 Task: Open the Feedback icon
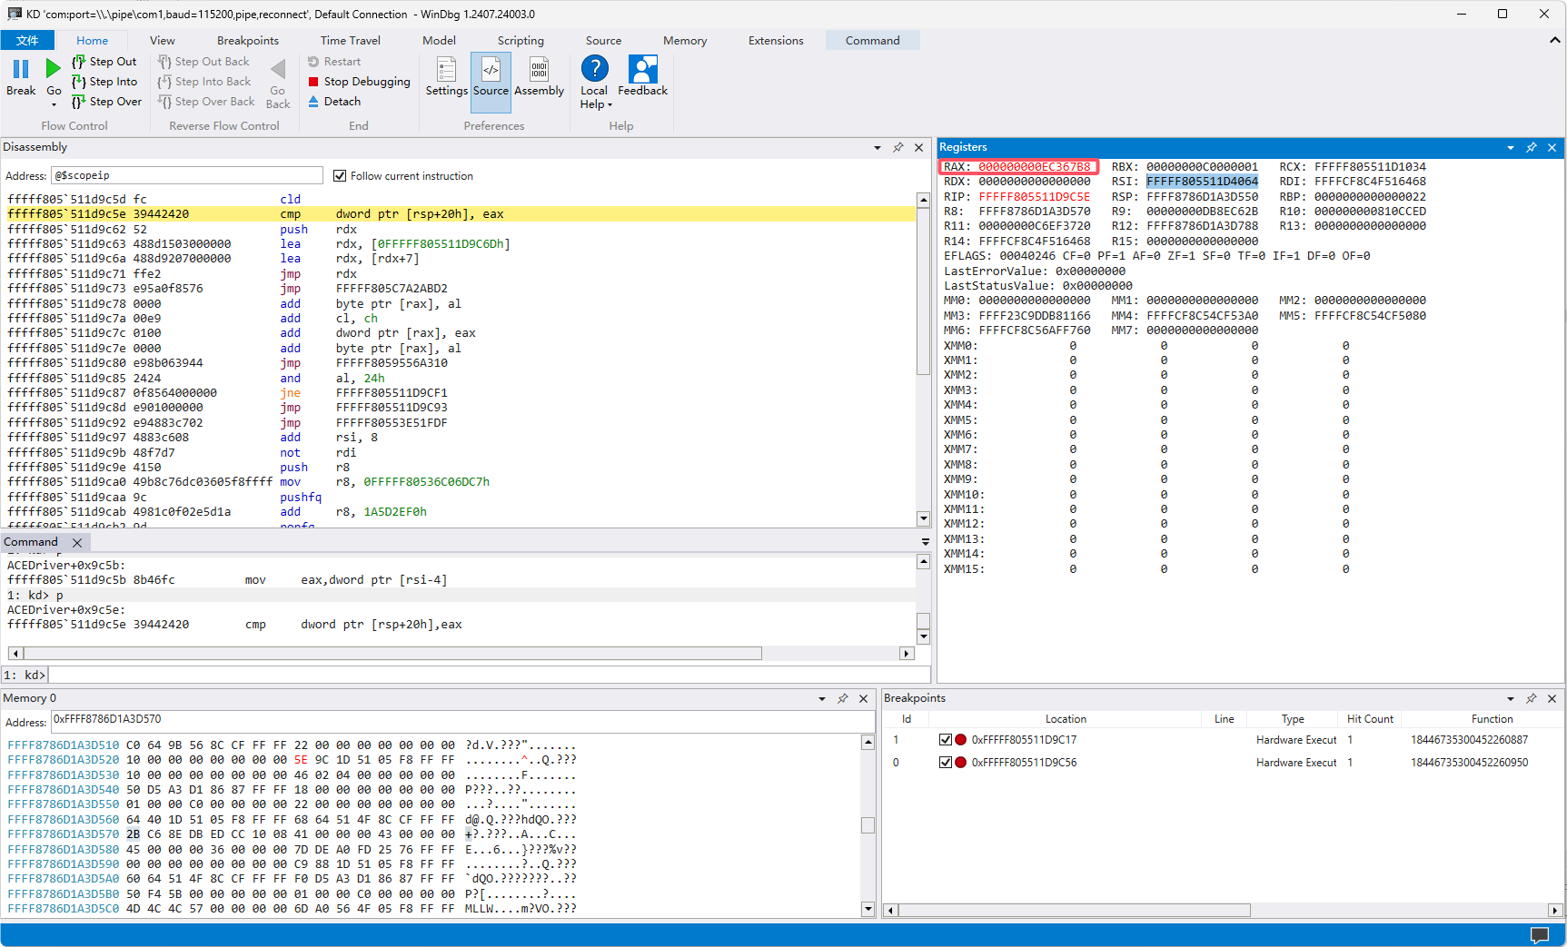click(x=642, y=71)
